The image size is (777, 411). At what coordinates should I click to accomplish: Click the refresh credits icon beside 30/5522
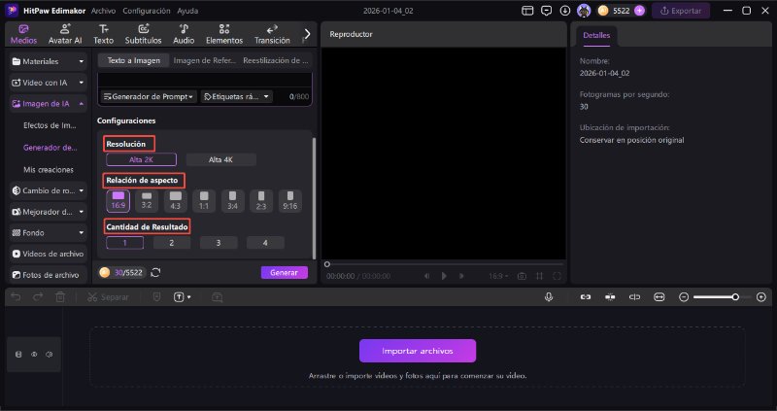point(156,273)
